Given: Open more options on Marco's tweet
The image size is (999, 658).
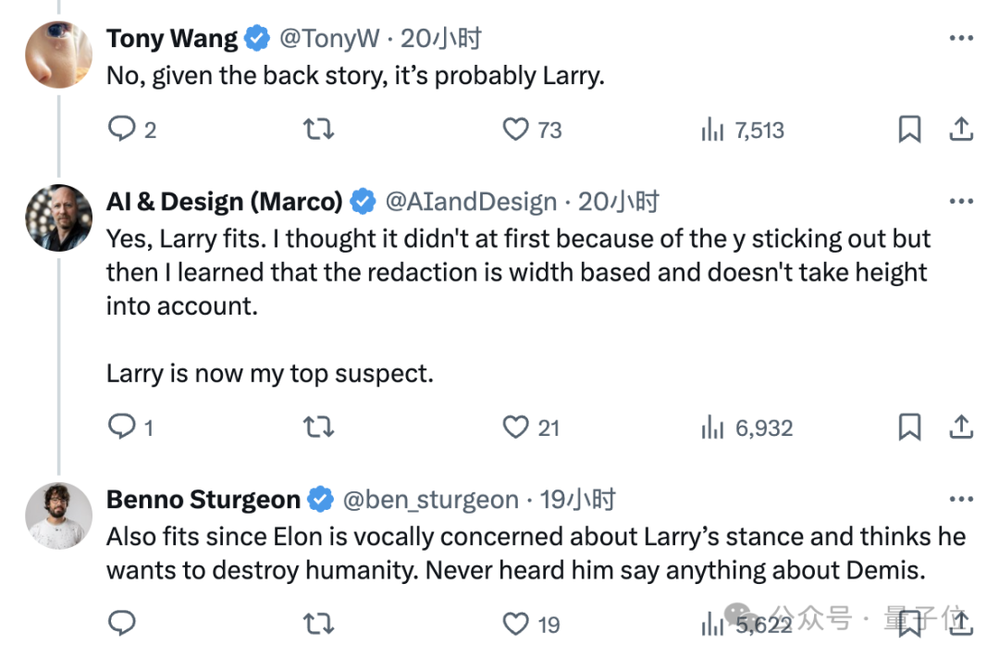Looking at the screenshot, I should (x=962, y=202).
